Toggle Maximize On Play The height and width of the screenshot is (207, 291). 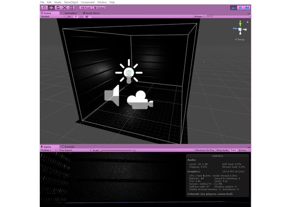click(x=205, y=150)
